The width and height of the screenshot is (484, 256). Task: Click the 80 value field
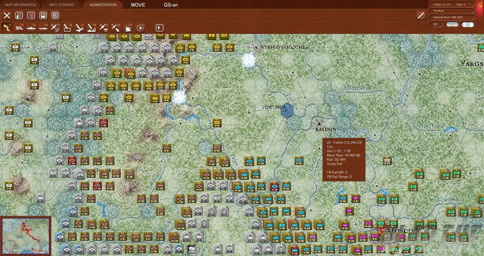point(436,25)
